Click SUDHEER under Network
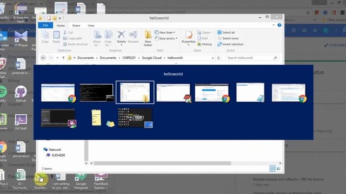The image size is (346, 194). click(56, 155)
